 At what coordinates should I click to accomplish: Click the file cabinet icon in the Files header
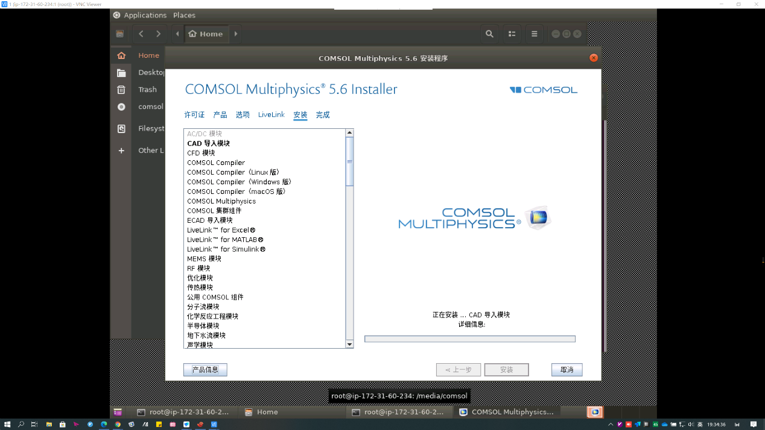coord(119,34)
